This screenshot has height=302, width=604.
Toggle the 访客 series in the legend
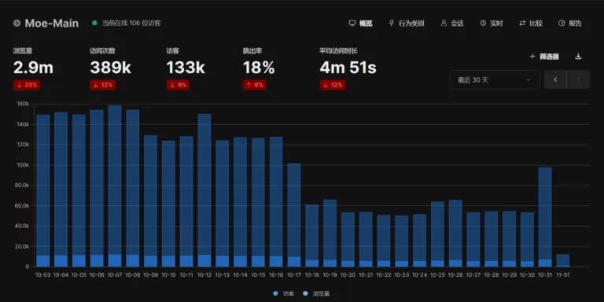tap(283, 293)
